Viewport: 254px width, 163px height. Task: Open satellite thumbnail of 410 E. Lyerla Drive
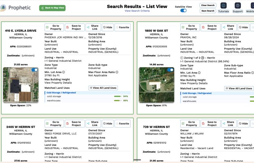coord(21,85)
